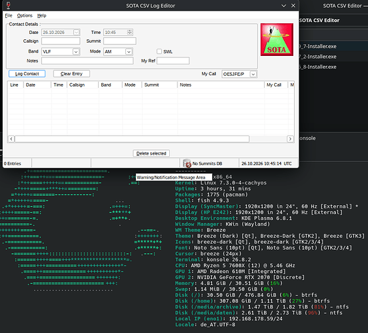
Task: Toggle the SWL checkbox
Action: pyautogui.click(x=159, y=51)
